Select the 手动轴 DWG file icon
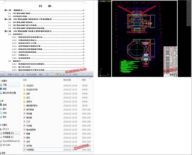The width and height of the screenshot is (192, 155). pos(24,126)
